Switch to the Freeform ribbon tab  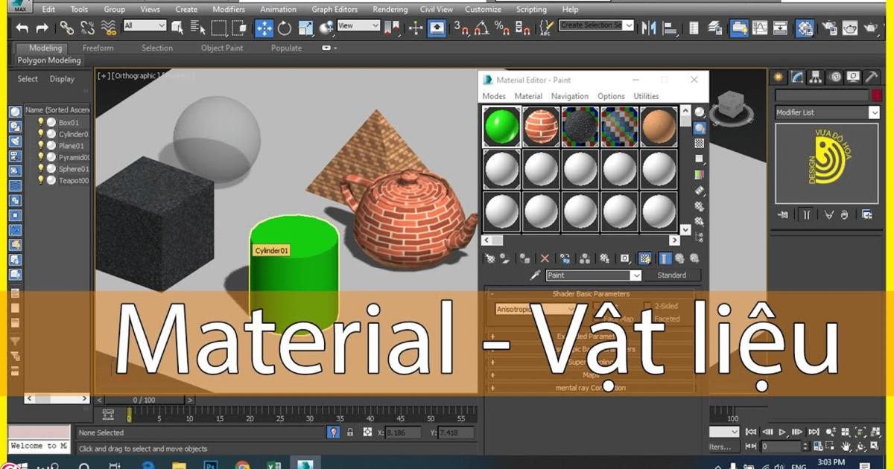(98, 48)
